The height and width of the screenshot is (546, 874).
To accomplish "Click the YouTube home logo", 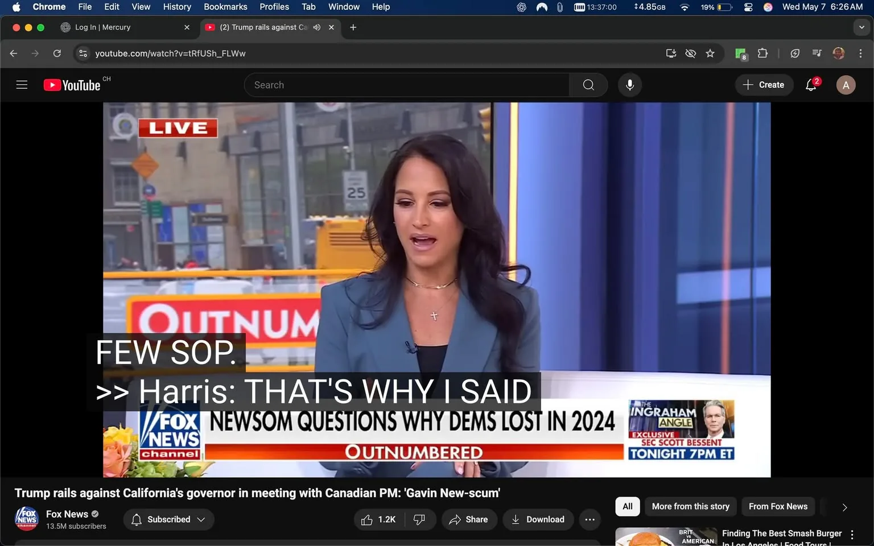I will (71, 84).
